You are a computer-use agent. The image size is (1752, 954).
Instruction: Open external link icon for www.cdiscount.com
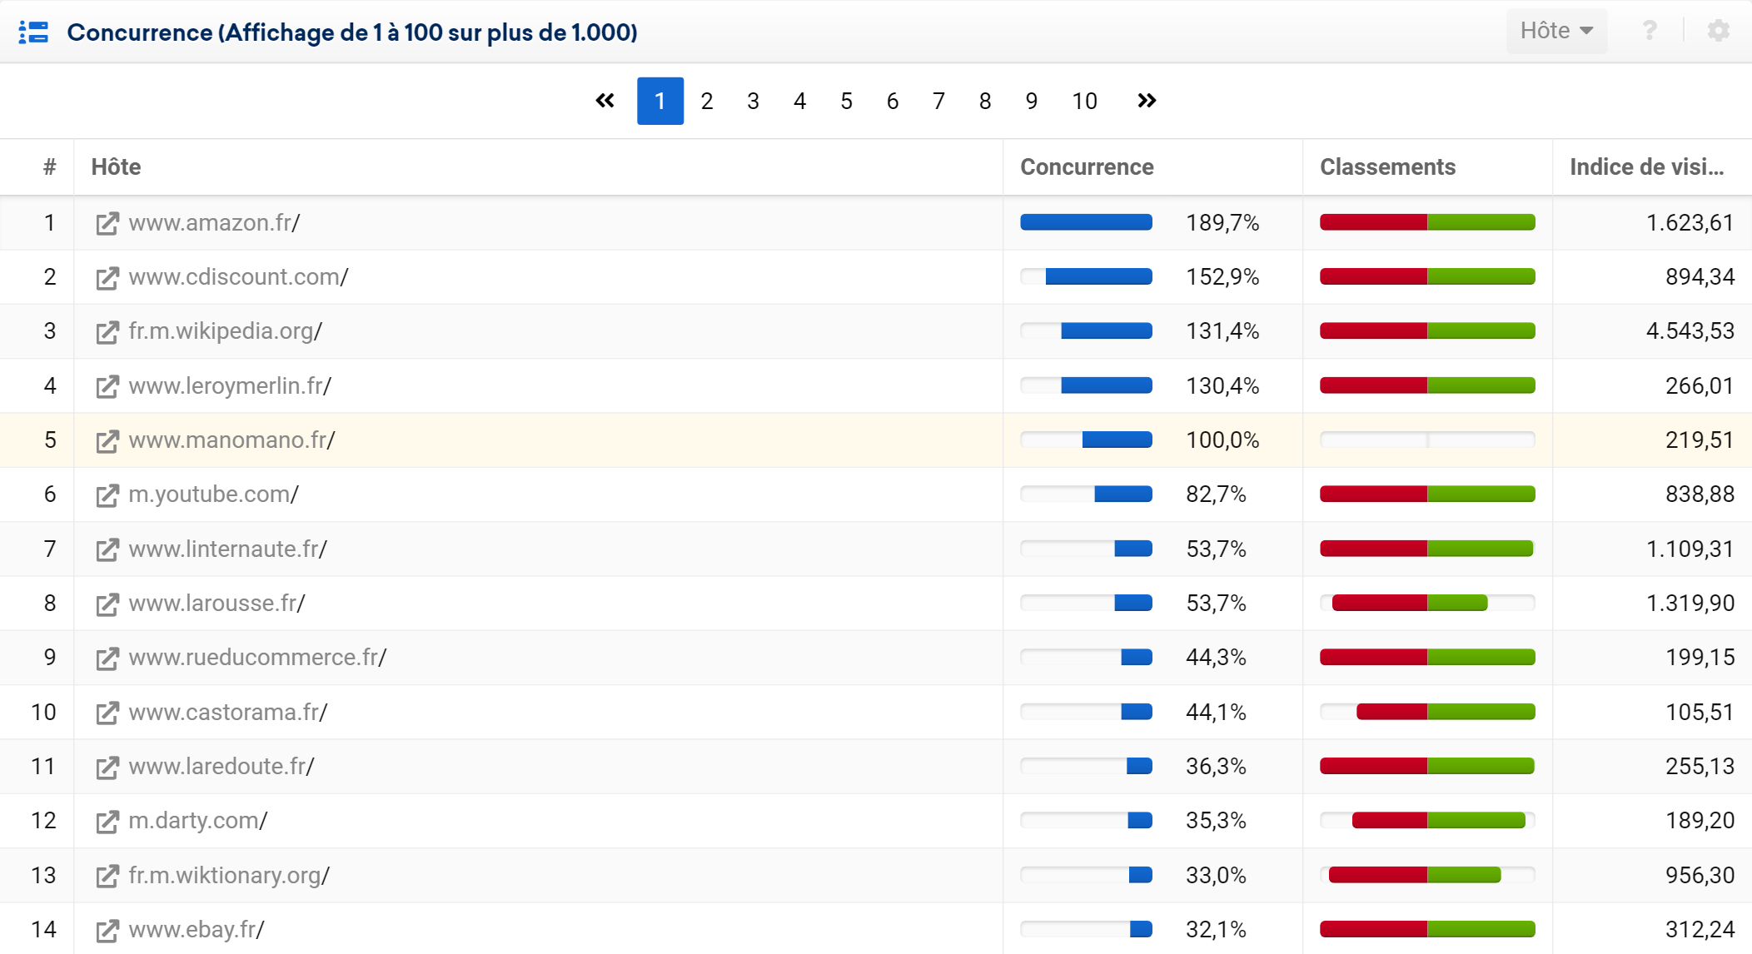(x=107, y=277)
